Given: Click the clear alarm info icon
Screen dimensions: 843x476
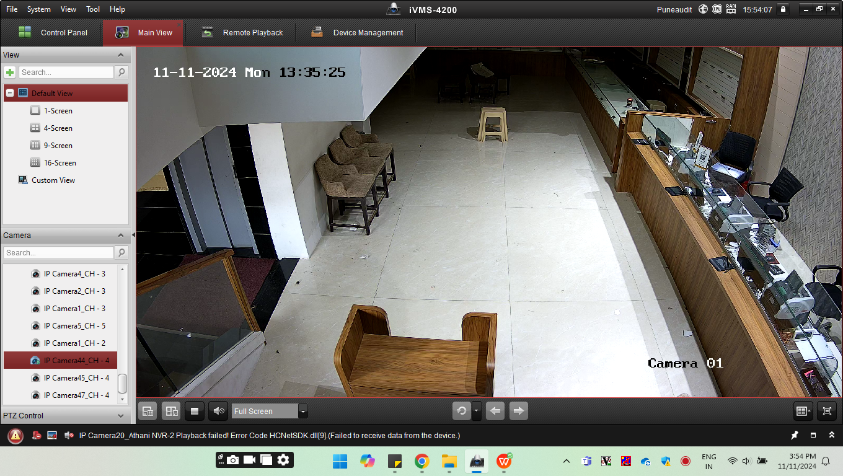Looking at the screenshot, I should click(x=37, y=436).
